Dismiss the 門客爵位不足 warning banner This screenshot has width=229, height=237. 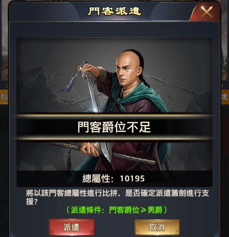[114, 127]
